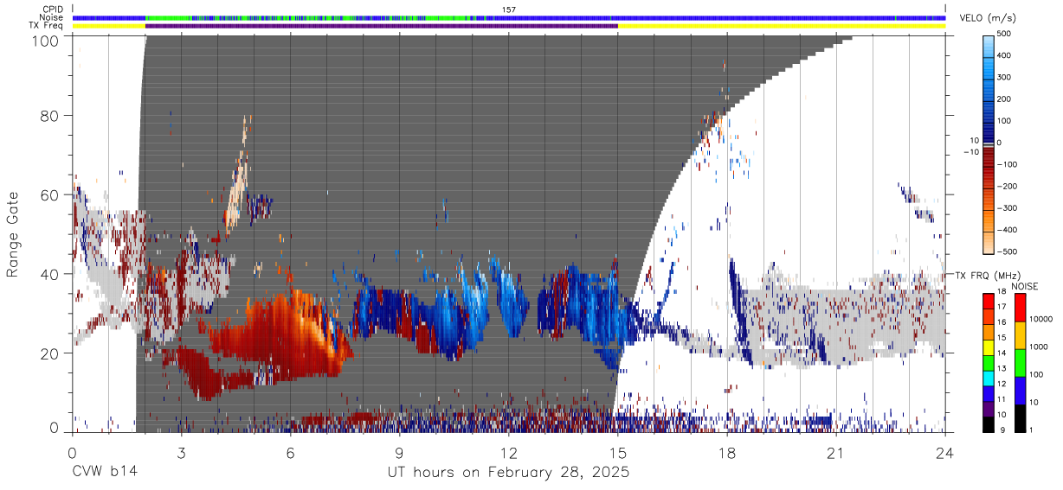Click the Noise row label
The image size is (1063, 490).
(x=51, y=17)
